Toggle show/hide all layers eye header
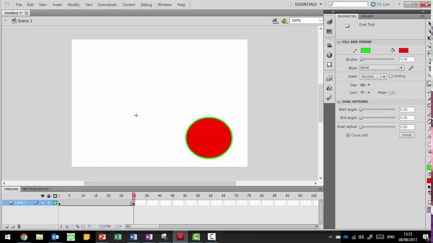This screenshot has width=433, height=243. point(43,196)
